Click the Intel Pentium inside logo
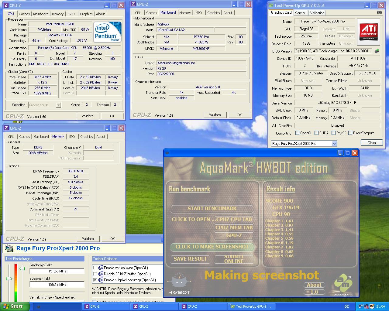This screenshot has width=389, height=311. [107, 32]
